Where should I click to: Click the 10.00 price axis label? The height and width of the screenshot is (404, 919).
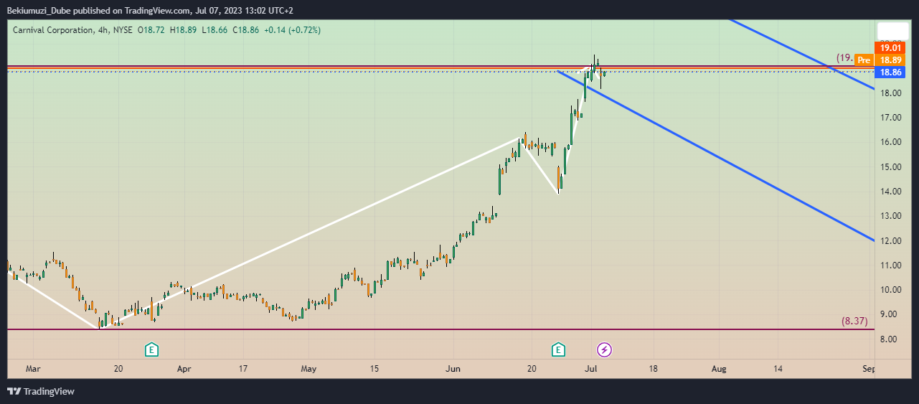[x=890, y=290]
